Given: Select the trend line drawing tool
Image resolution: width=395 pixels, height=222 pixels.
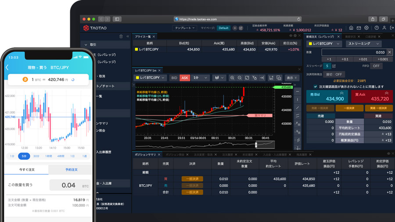Looking at the screenshot, I should pos(298,107).
